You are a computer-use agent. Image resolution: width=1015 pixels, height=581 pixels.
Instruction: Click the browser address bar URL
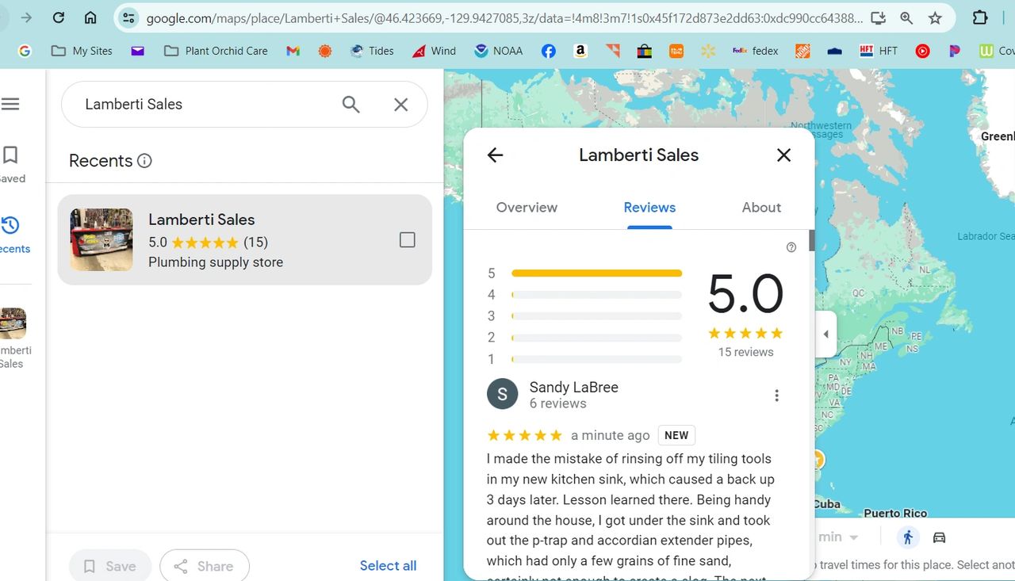click(504, 17)
